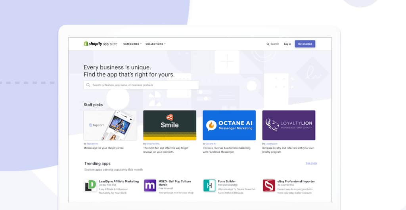Image resolution: width=406 pixels, height=210 pixels.
Task: Open the Octane AI Messenger Marketing banner
Action: coord(229,125)
